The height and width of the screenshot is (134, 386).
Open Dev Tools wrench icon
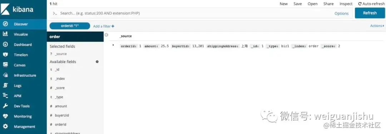pos(5,106)
